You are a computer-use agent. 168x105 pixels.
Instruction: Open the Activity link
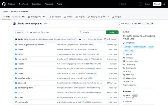pyautogui.click(x=127, y=71)
